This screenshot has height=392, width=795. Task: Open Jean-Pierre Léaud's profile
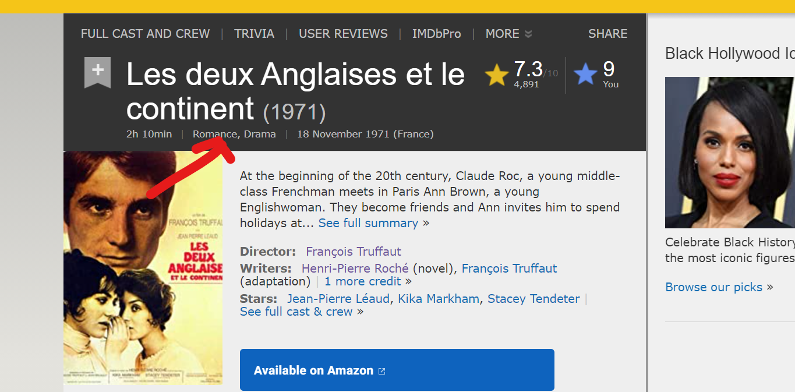pyautogui.click(x=338, y=299)
